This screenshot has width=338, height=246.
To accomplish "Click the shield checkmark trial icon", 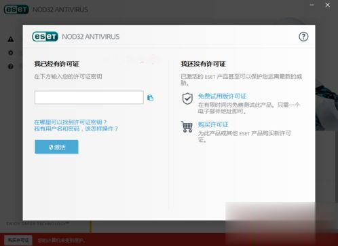I will point(187,99).
